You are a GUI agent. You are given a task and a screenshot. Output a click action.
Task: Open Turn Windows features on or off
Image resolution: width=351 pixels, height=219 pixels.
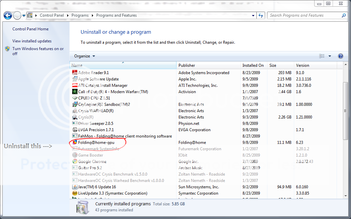click(38, 51)
